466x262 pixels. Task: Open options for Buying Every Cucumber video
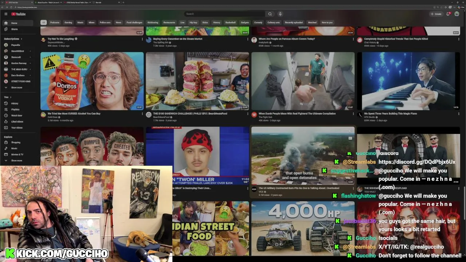248,39
